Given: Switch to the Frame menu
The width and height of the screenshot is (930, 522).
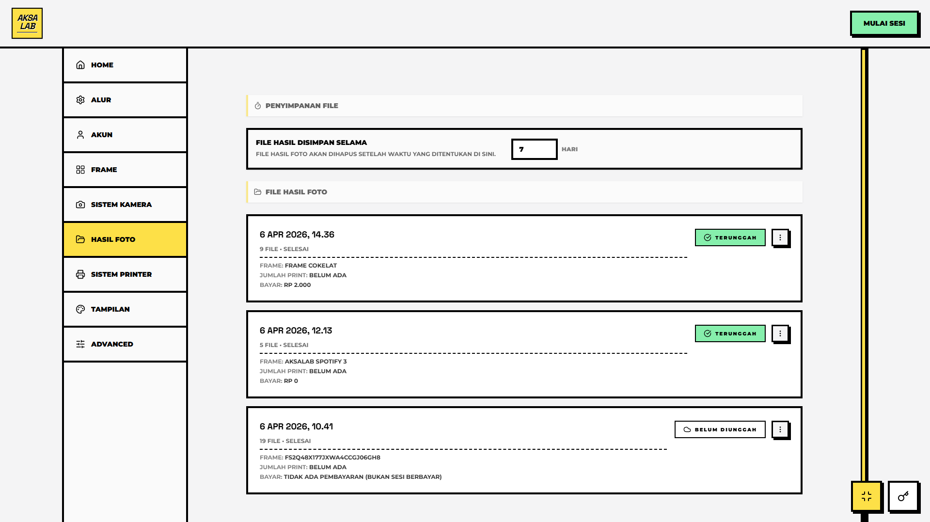Looking at the screenshot, I should click(x=125, y=170).
